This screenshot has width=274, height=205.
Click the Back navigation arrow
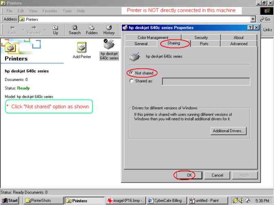12,29
